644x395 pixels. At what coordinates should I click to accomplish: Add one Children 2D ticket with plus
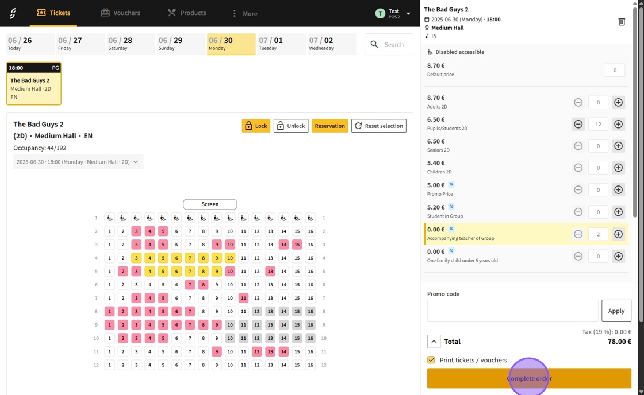(x=618, y=168)
